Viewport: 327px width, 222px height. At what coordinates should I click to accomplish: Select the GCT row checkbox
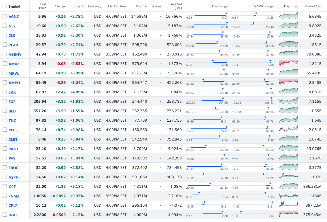coord(4,187)
